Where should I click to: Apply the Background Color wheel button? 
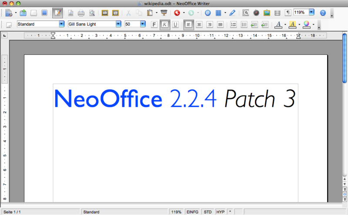(307, 24)
